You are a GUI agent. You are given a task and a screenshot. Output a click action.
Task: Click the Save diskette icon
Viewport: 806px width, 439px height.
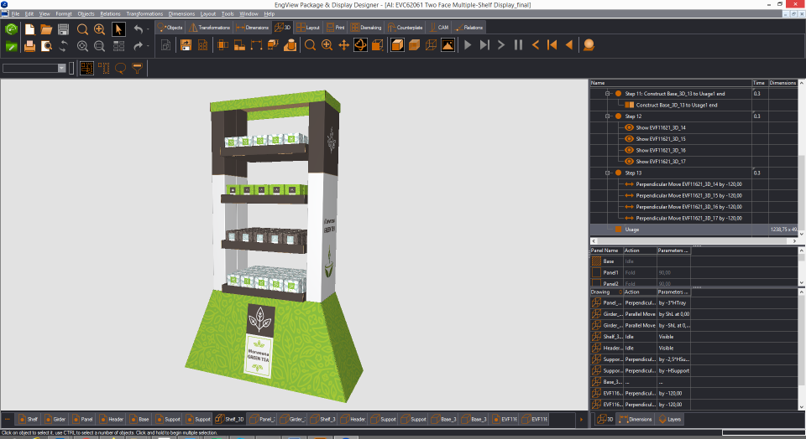pos(64,28)
